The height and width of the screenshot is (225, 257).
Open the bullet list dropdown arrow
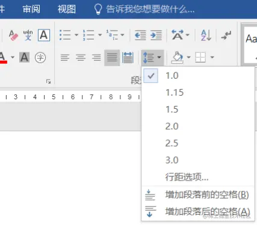76,35
